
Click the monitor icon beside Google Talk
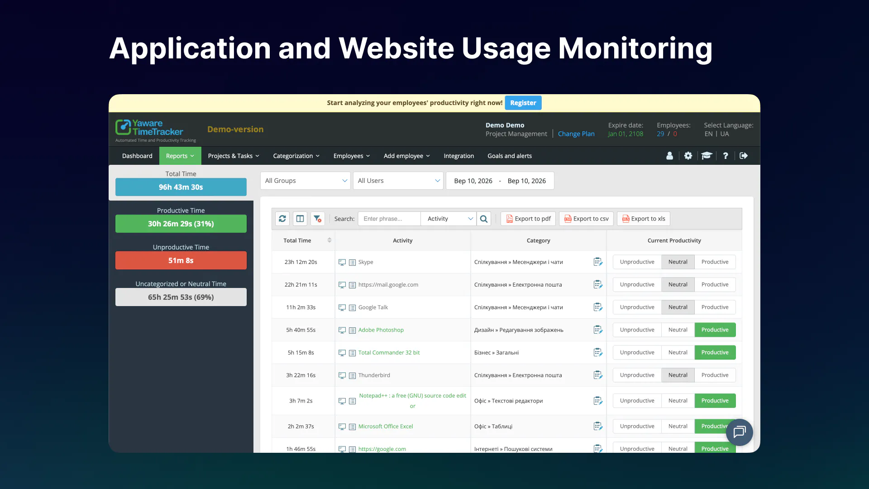342,307
